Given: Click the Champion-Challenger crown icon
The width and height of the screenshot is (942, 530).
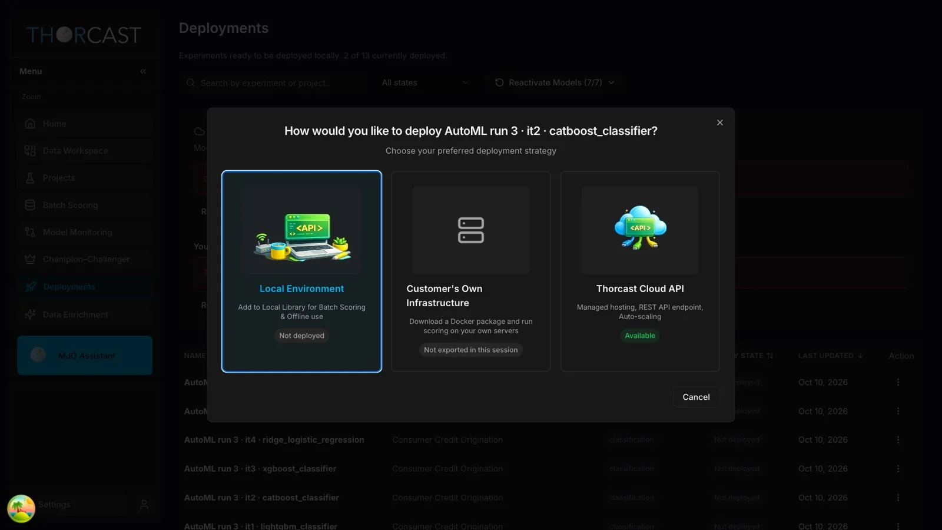Looking at the screenshot, I should [x=30, y=259].
